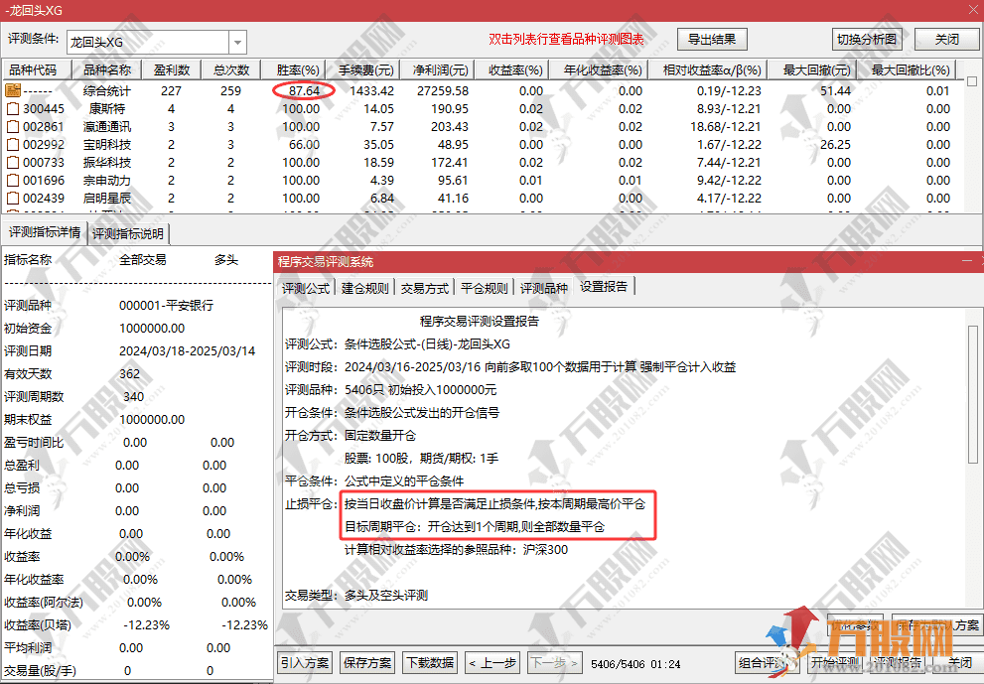The width and height of the screenshot is (984, 684).
Task: Click the 保存方案 button
Action: pyautogui.click(x=367, y=663)
